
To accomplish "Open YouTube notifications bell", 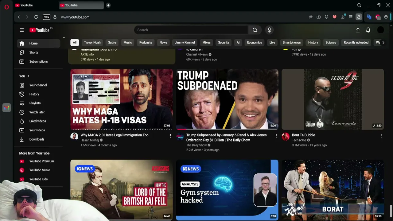I will (368, 30).
